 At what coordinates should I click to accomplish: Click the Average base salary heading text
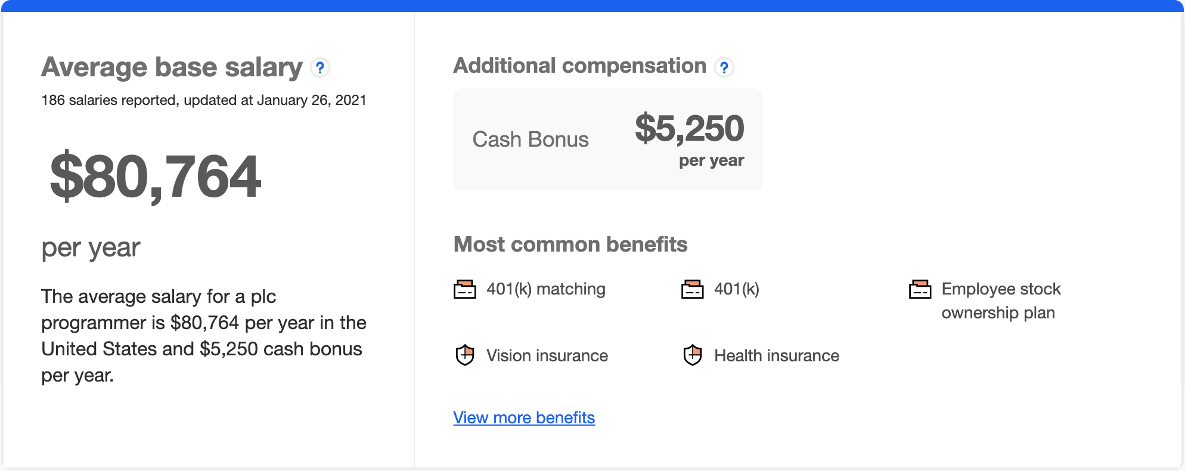(x=172, y=67)
